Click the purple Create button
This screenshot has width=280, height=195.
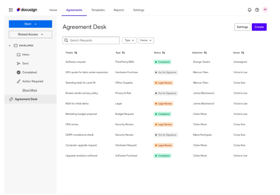coord(259,27)
